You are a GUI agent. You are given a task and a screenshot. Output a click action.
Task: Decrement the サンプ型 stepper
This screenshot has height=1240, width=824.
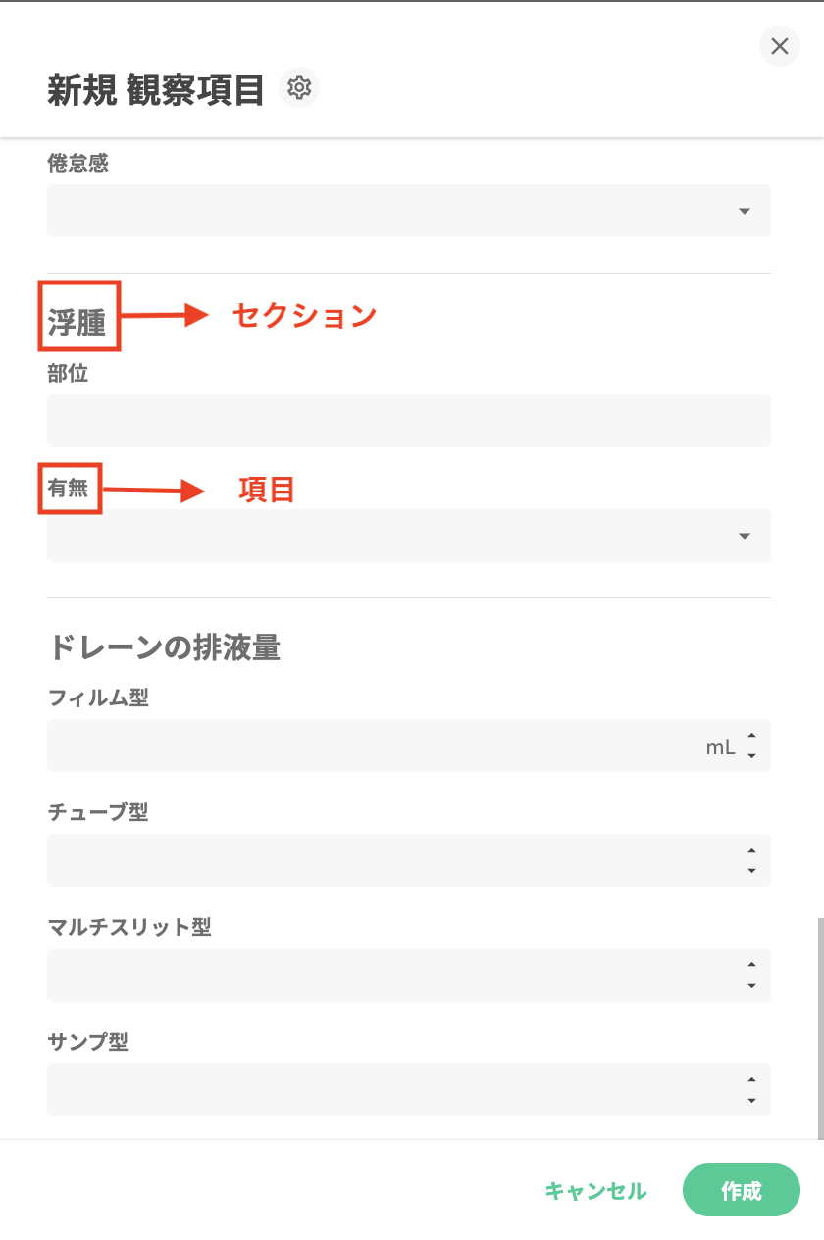751,1101
